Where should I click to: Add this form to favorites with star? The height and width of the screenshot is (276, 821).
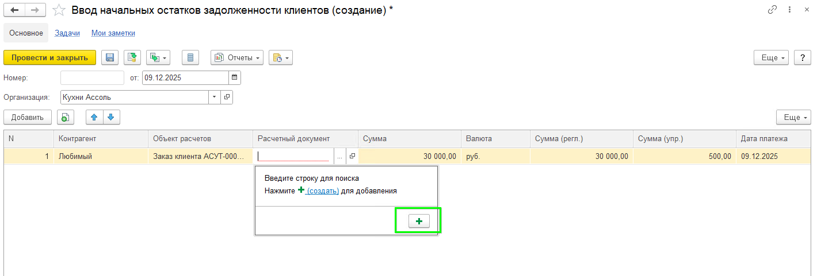tap(59, 10)
